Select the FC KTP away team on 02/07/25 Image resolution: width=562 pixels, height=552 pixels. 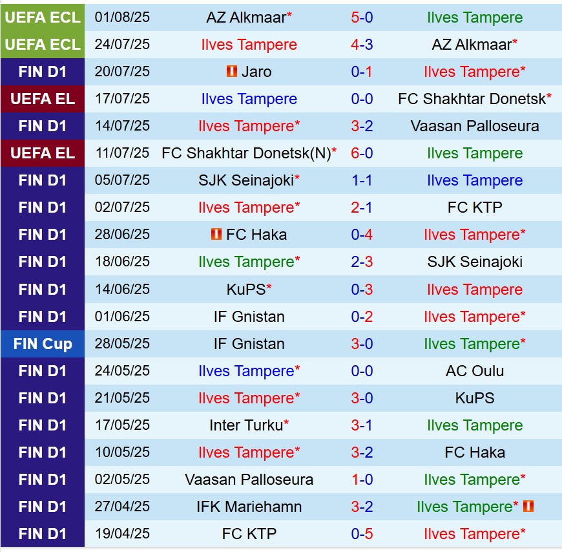click(474, 207)
